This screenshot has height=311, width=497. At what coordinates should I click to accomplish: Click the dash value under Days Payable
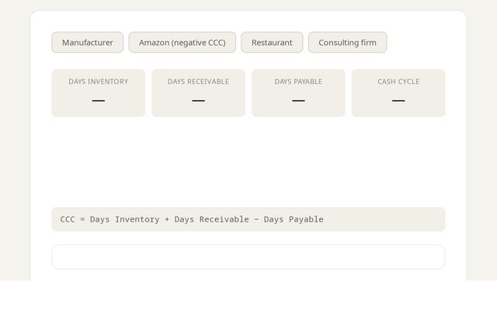(298, 100)
